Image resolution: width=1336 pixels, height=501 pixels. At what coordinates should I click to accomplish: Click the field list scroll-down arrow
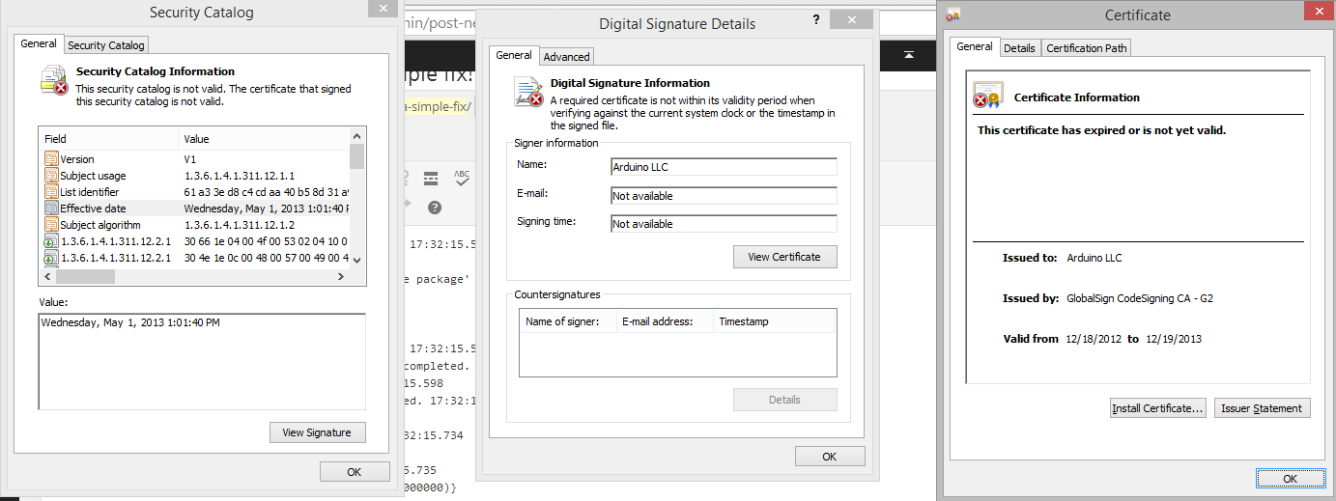356,259
